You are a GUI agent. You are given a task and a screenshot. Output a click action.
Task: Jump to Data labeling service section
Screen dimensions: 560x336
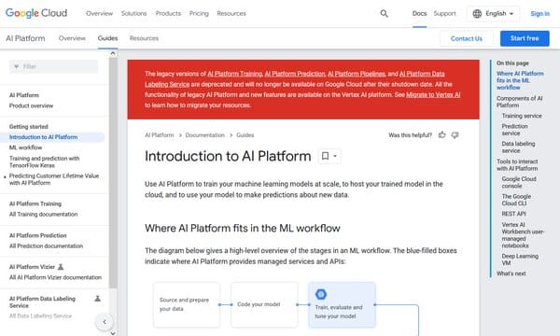pos(518,147)
